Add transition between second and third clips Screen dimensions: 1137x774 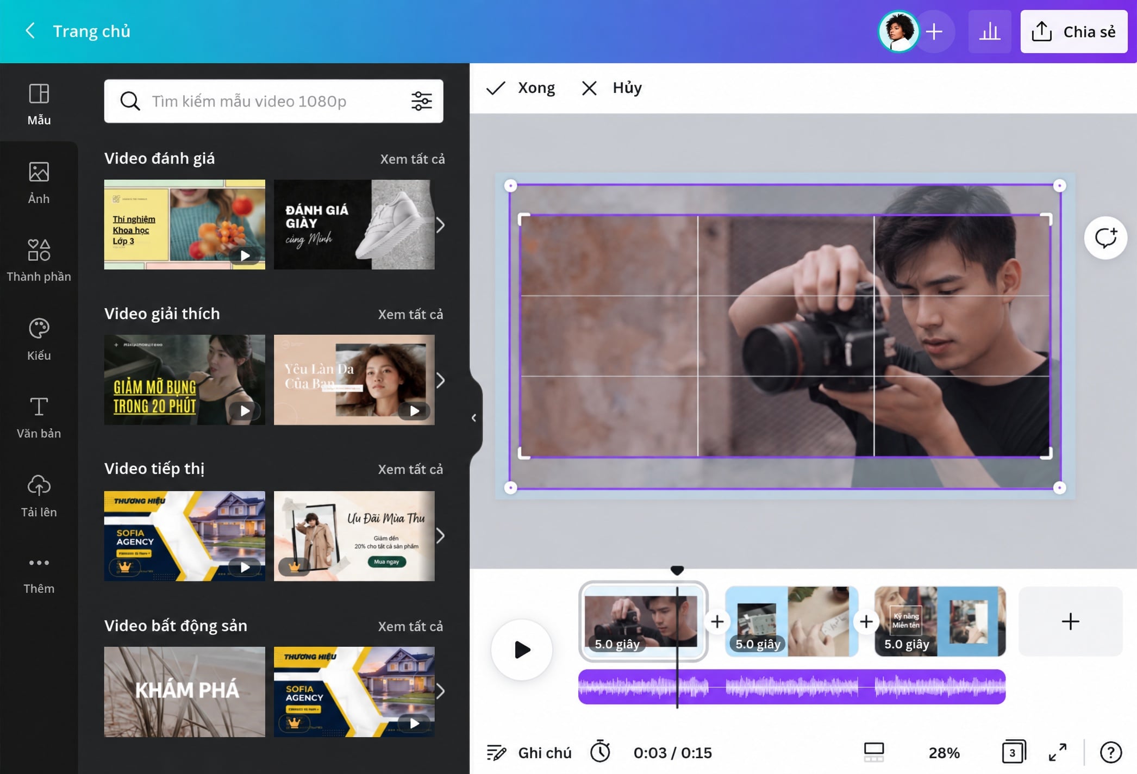click(x=866, y=621)
